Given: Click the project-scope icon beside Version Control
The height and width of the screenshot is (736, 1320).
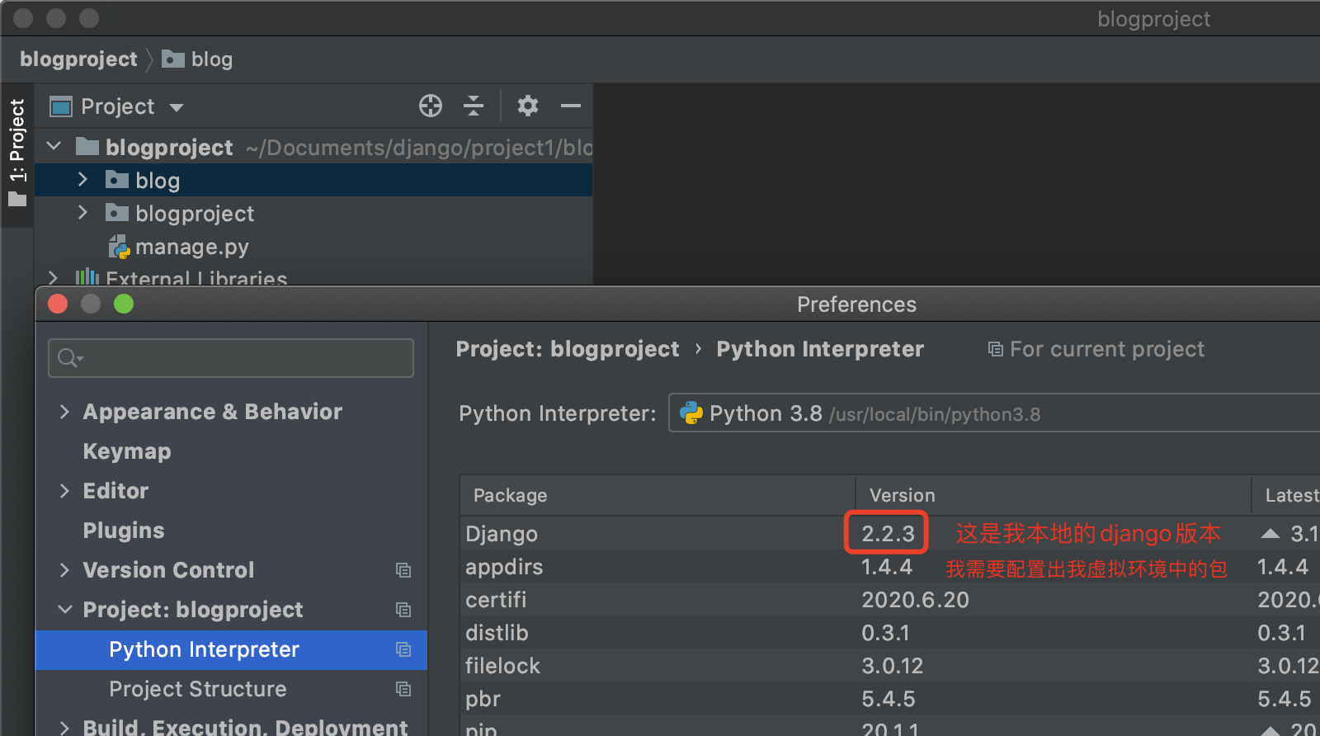Looking at the screenshot, I should pos(403,570).
